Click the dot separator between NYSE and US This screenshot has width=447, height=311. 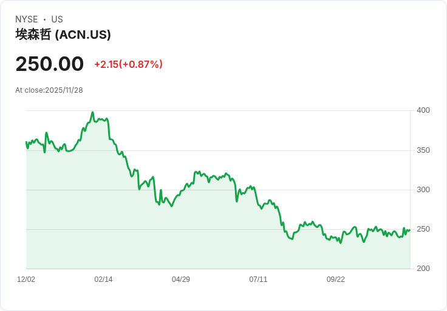(x=44, y=19)
